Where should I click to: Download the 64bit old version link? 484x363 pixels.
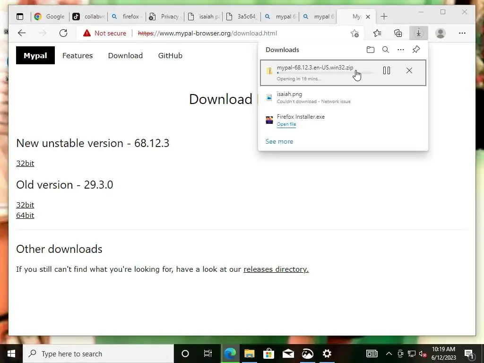[x=25, y=216]
